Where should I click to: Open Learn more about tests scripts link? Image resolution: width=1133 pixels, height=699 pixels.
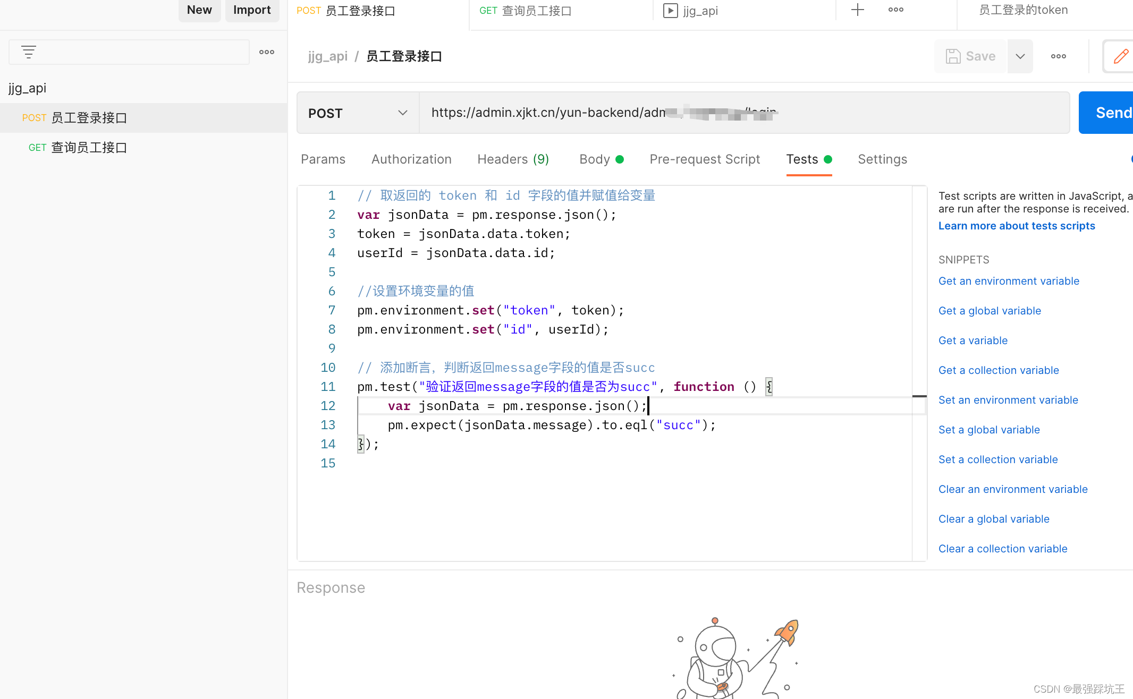1016,226
